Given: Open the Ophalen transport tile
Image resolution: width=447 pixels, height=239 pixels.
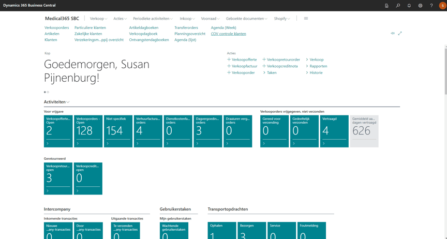Looking at the screenshot, I should pyautogui.click(x=222, y=230).
